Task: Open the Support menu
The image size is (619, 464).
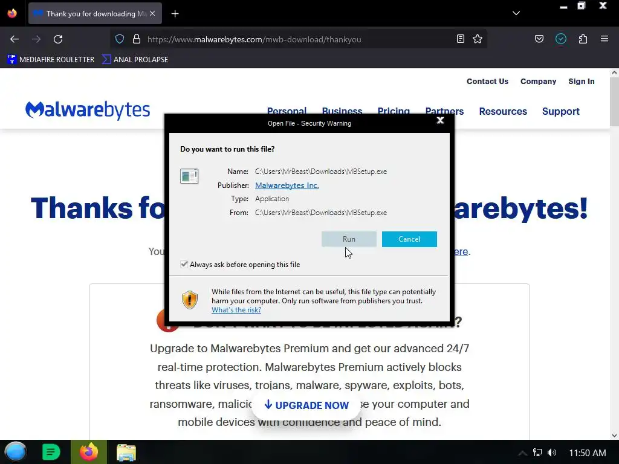Action: 560,111
